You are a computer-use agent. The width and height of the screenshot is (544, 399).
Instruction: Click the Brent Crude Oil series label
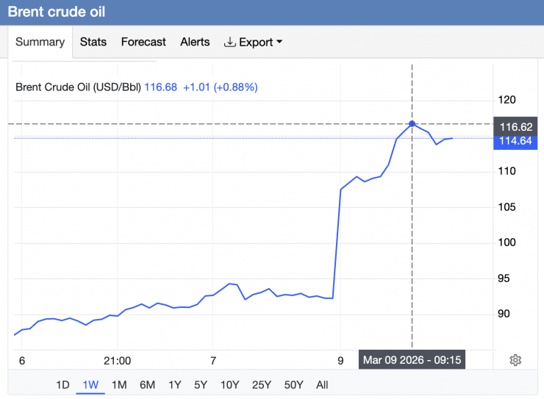[x=78, y=87]
